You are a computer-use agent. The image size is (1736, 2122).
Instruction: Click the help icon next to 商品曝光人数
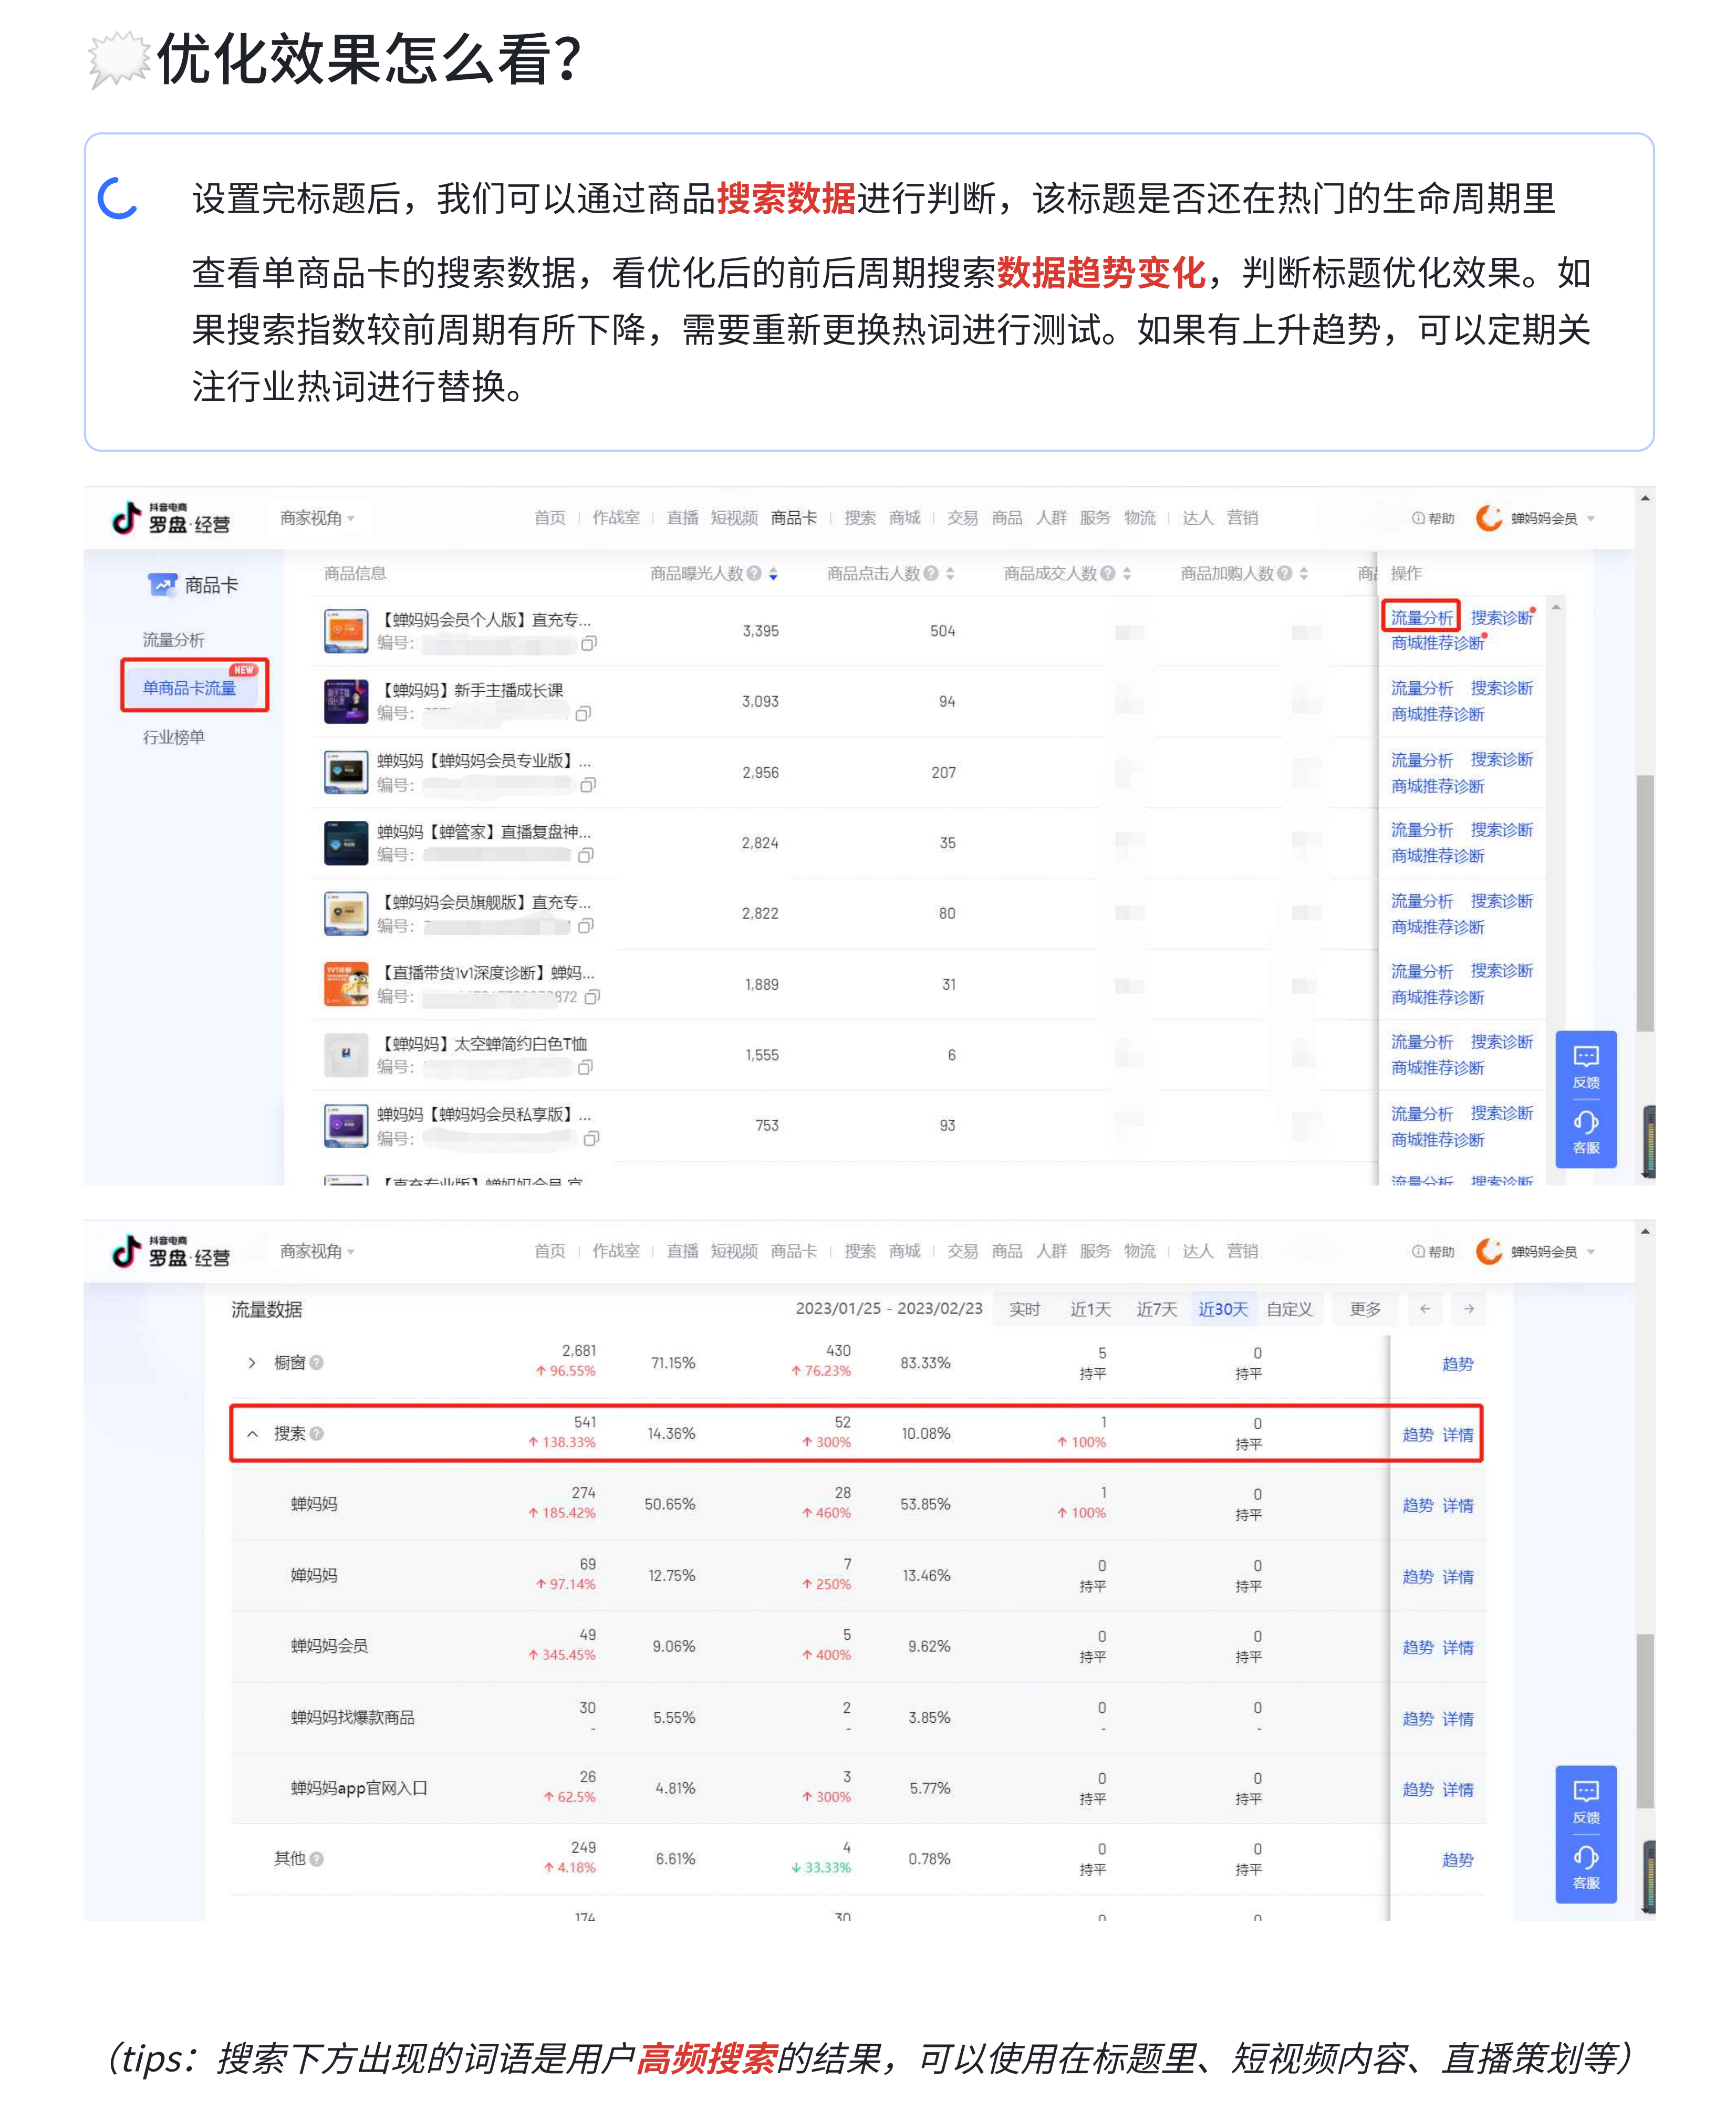[x=755, y=574]
